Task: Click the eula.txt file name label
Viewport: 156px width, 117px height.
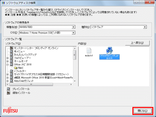Action: 89,56
